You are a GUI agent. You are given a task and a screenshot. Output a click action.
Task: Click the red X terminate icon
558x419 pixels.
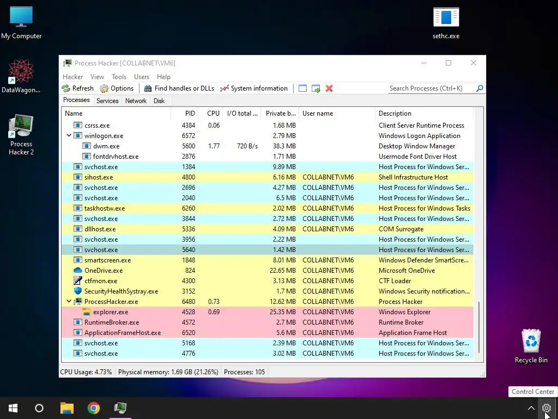[x=329, y=88]
